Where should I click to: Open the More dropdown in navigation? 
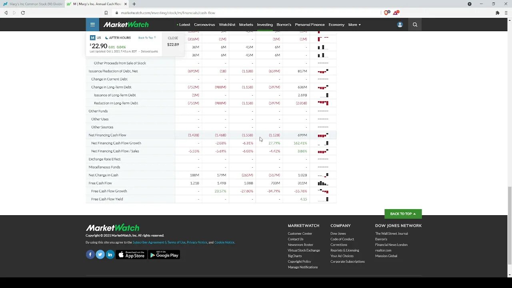point(354,24)
